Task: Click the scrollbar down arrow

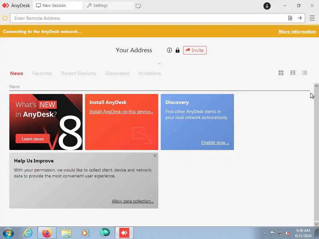Action: coord(317,223)
